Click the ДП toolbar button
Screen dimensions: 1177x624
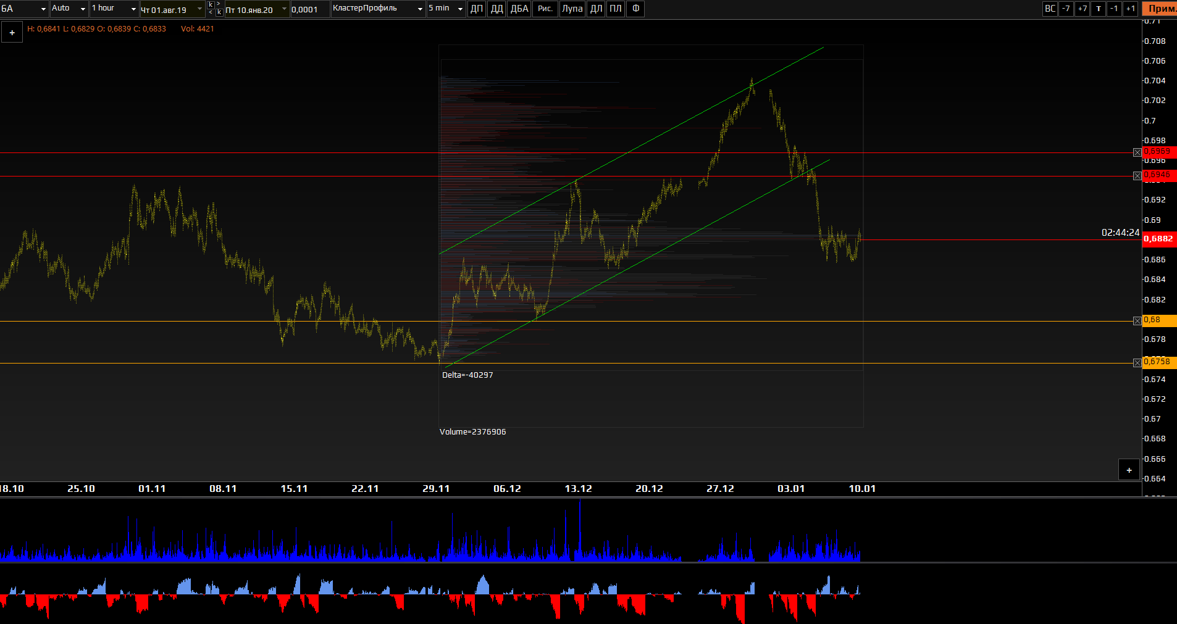(476, 9)
